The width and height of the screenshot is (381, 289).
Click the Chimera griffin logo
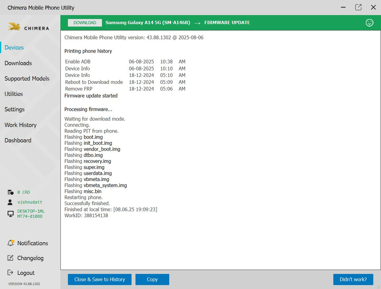tap(14, 27)
